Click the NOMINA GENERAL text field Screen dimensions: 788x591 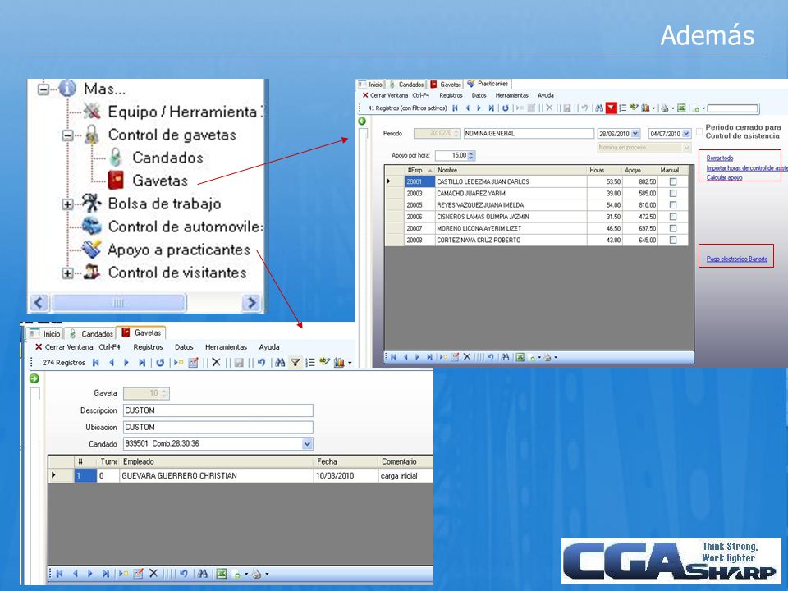click(529, 133)
